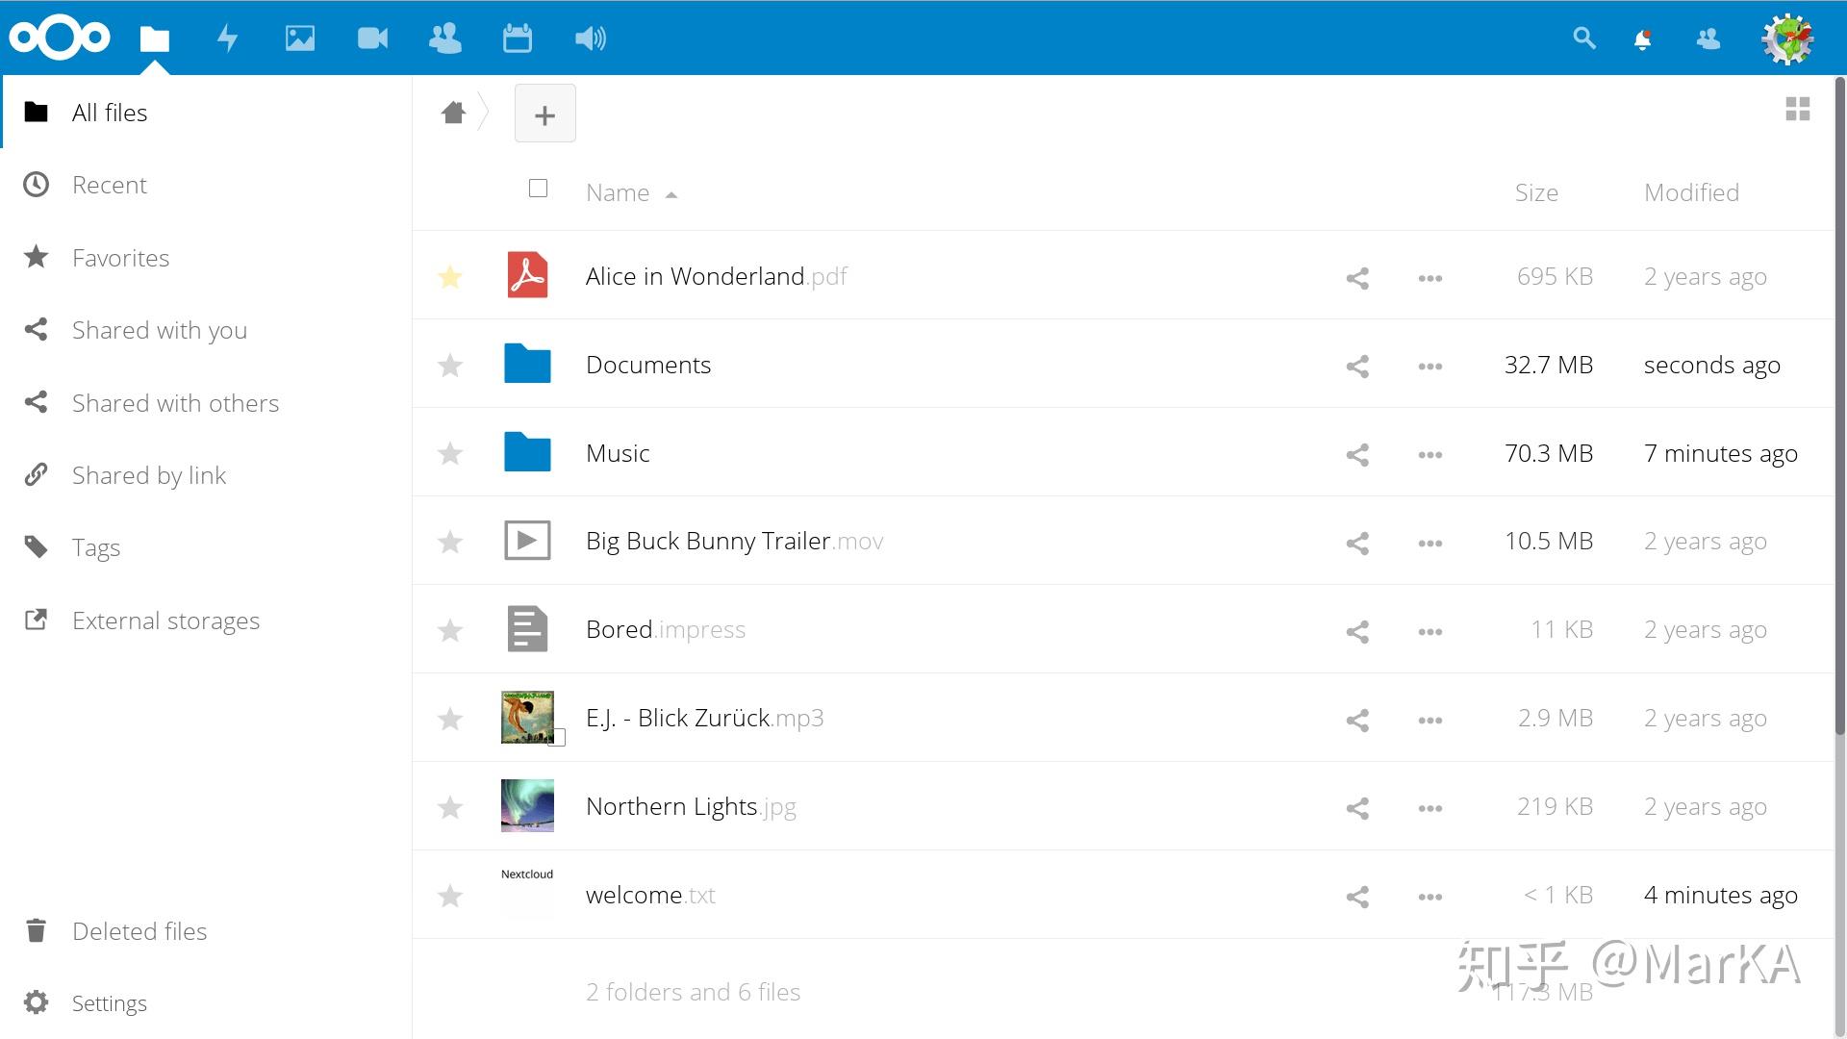1847x1039 pixels.
Task: Star the E.J. - Blick Zurück.mp3 file
Action: [450, 719]
